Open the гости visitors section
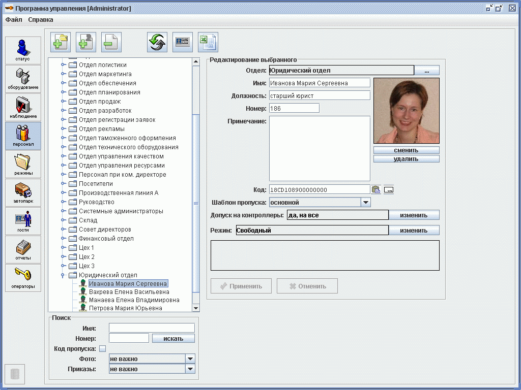This screenshot has height=390, width=521. 23,221
